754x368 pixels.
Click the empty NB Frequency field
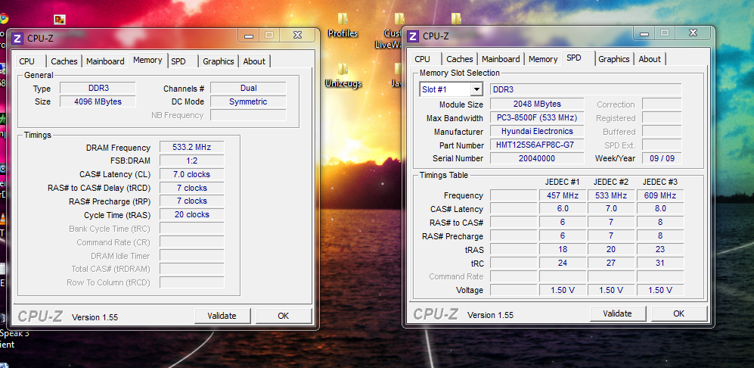point(249,115)
